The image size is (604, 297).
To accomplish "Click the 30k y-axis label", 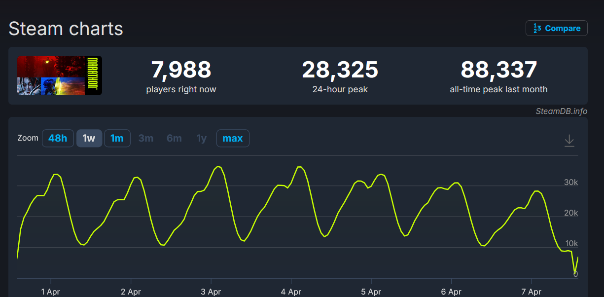I will [x=571, y=183].
